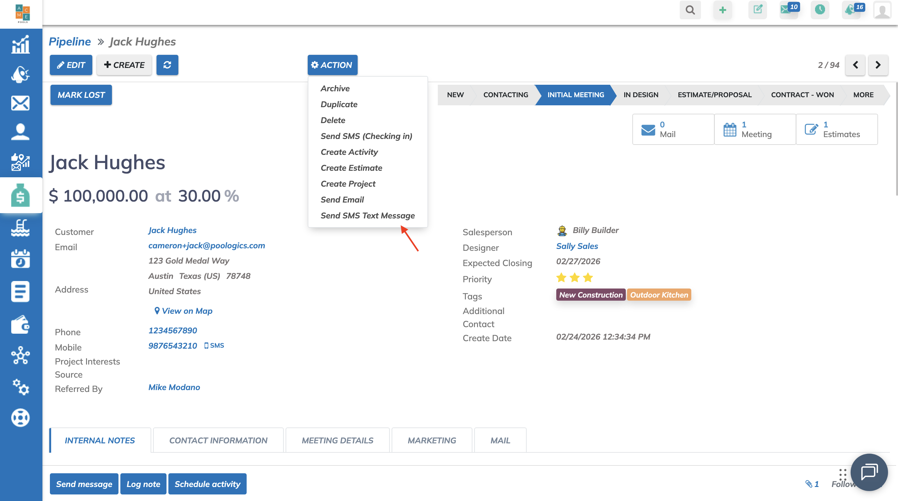
Task: Open the mail inbox icon with badge 10
Action: [x=787, y=10]
